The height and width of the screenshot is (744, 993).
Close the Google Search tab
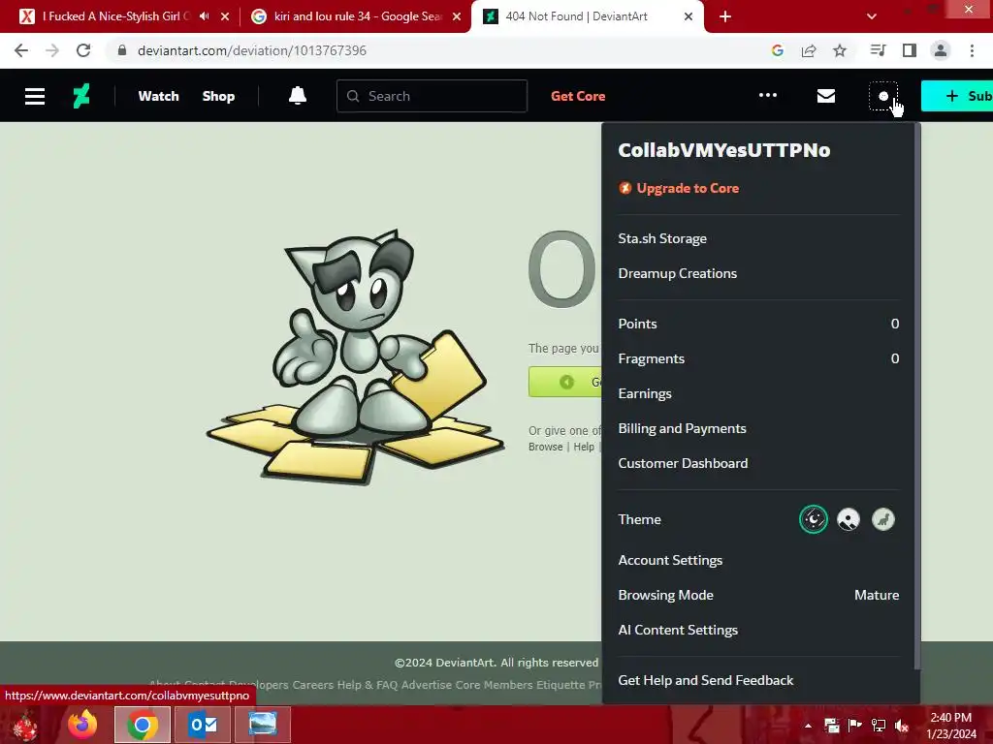(x=457, y=16)
